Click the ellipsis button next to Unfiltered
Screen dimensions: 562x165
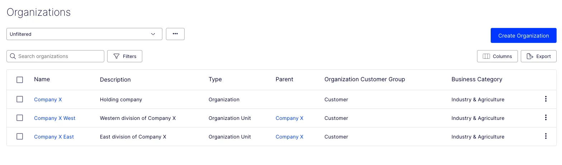tap(175, 34)
